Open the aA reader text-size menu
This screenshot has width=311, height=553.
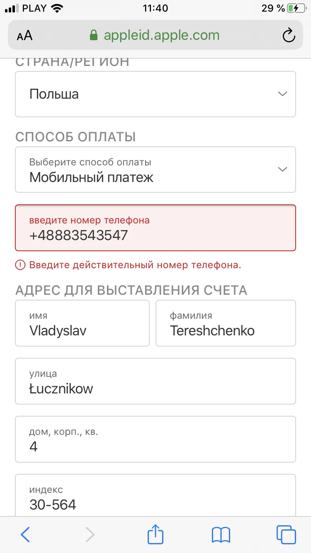click(24, 36)
